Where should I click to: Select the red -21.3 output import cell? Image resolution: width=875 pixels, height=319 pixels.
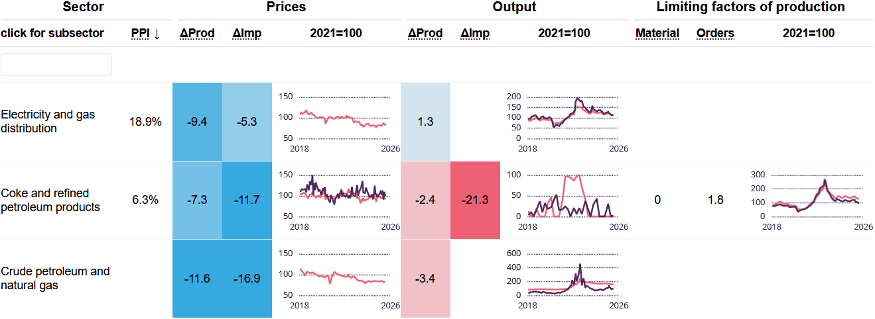click(x=475, y=200)
